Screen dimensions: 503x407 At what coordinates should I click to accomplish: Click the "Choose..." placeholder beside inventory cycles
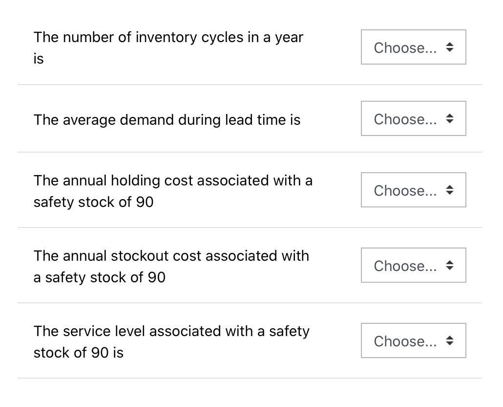click(405, 48)
